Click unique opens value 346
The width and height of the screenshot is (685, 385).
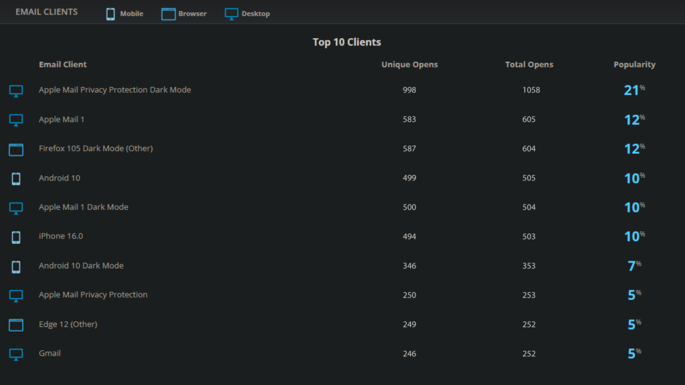click(x=409, y=265)
